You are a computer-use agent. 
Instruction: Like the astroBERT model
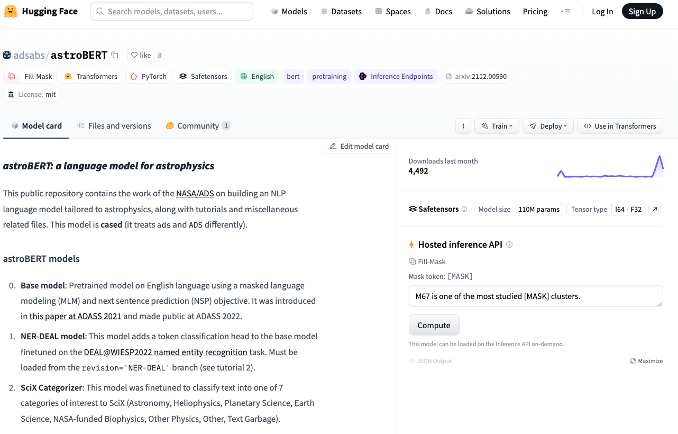click(141, 55)
